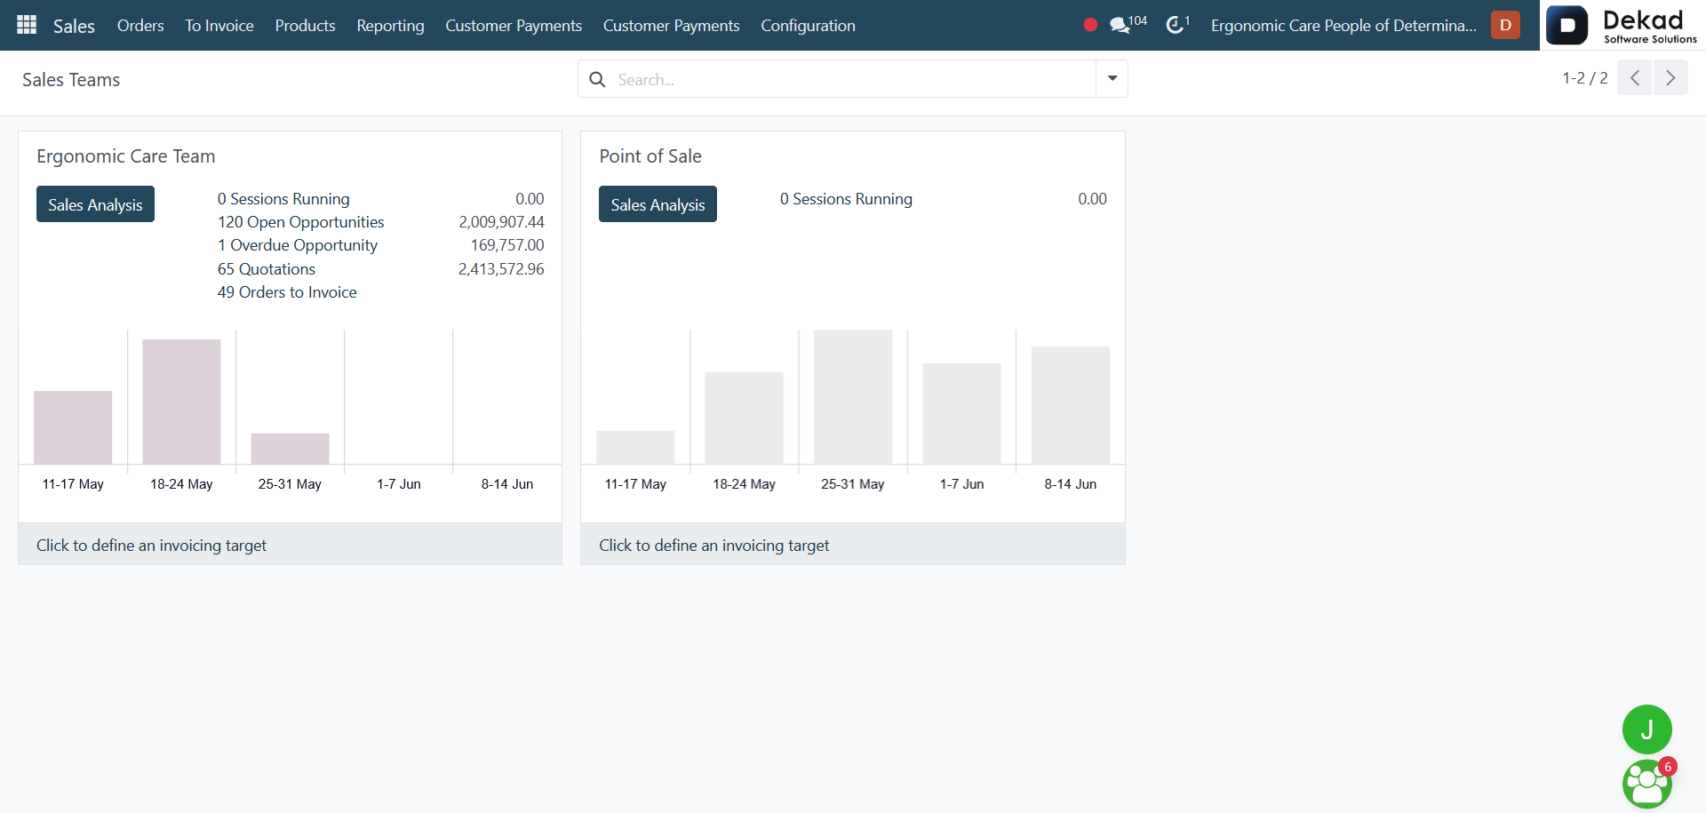Image resolution: width=1706 pixels, height=813 pixels.
Task: Open the Configuration menu
Action: [x=808, y=26]
